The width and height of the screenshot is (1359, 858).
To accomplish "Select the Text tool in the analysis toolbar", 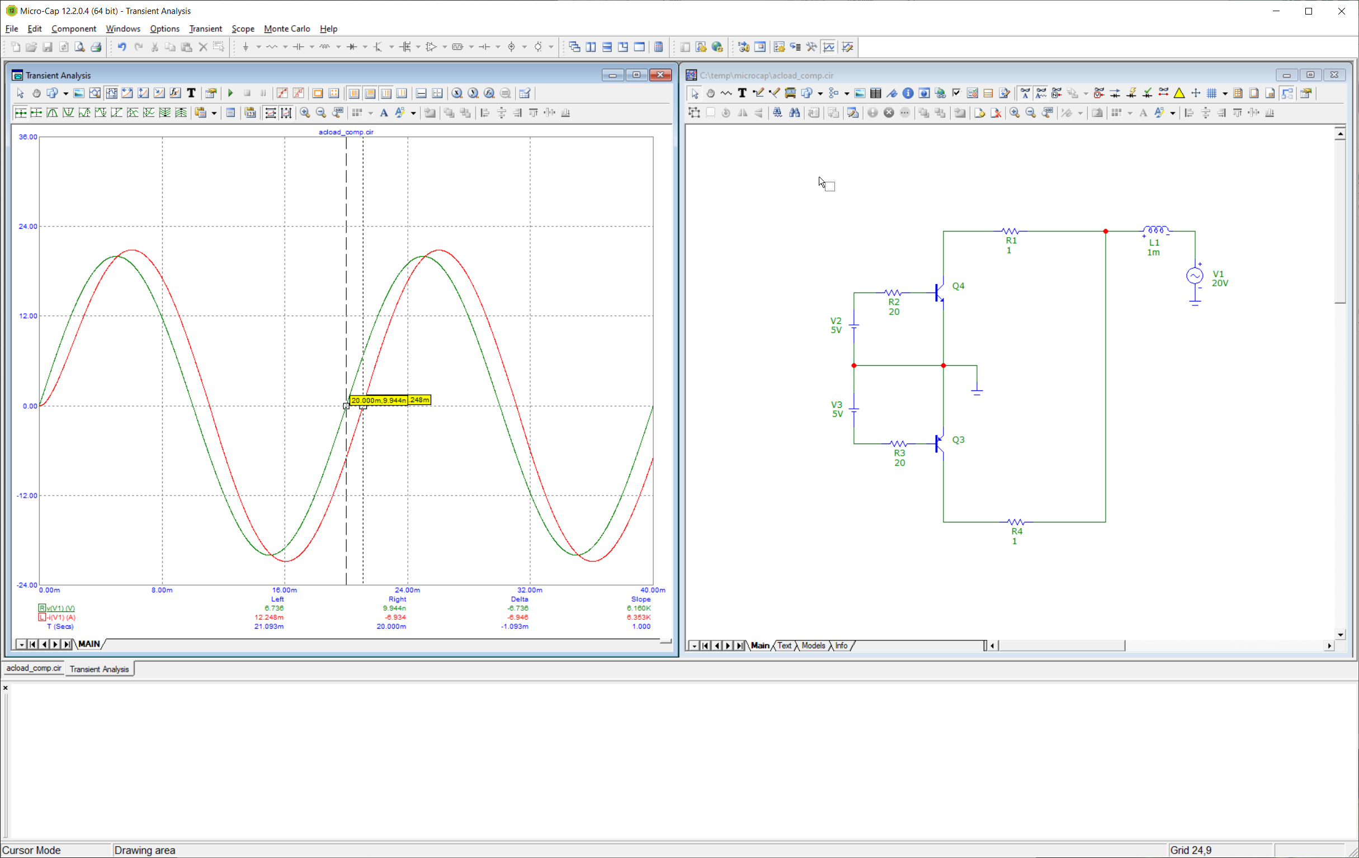I will tap(191, 93).
